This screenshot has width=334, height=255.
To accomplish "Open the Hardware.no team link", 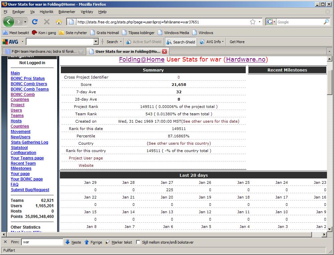I will coord(246,59).
